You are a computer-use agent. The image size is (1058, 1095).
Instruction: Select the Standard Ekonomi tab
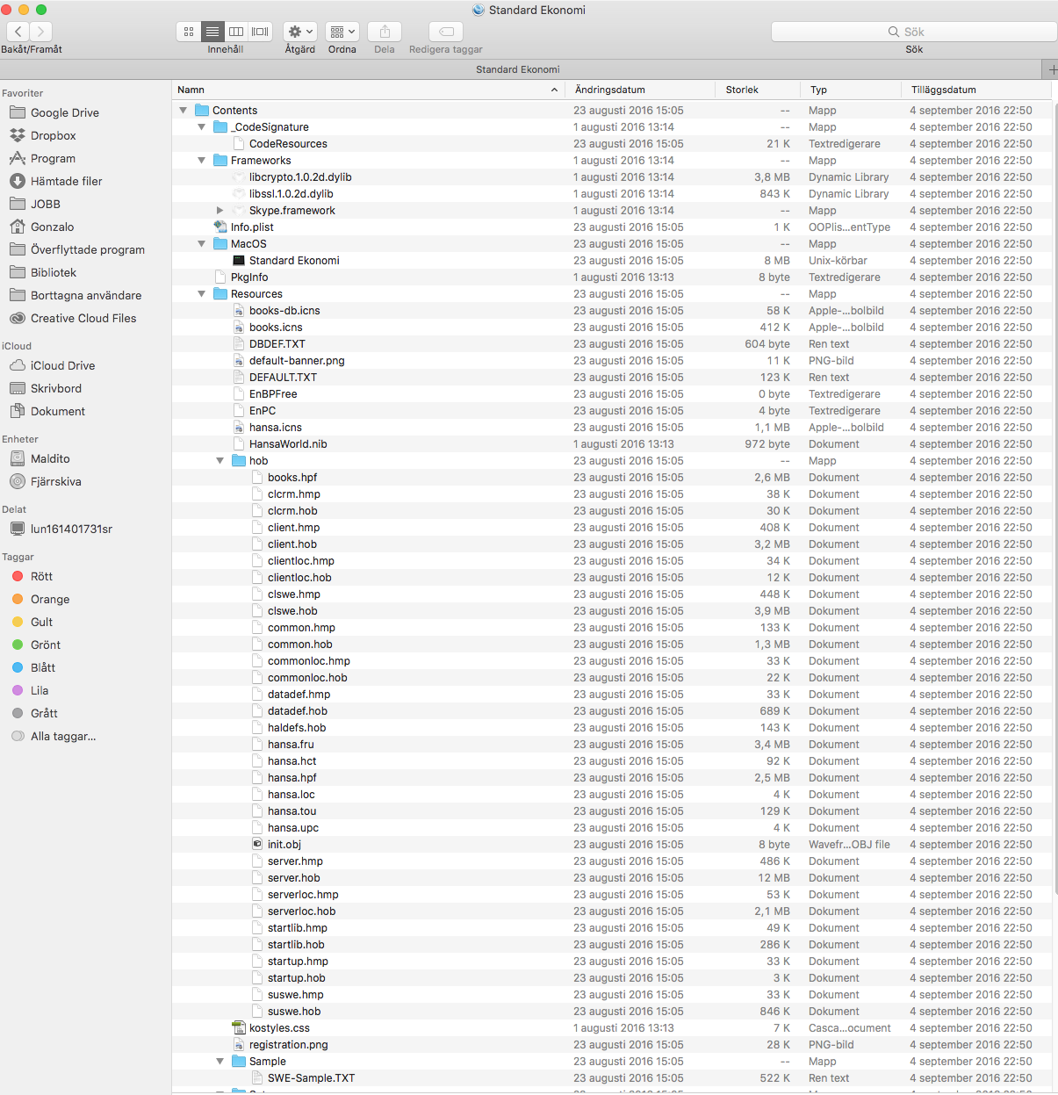(518, 69)
